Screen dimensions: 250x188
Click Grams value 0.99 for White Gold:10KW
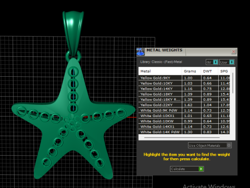click(x=188, y=121)
